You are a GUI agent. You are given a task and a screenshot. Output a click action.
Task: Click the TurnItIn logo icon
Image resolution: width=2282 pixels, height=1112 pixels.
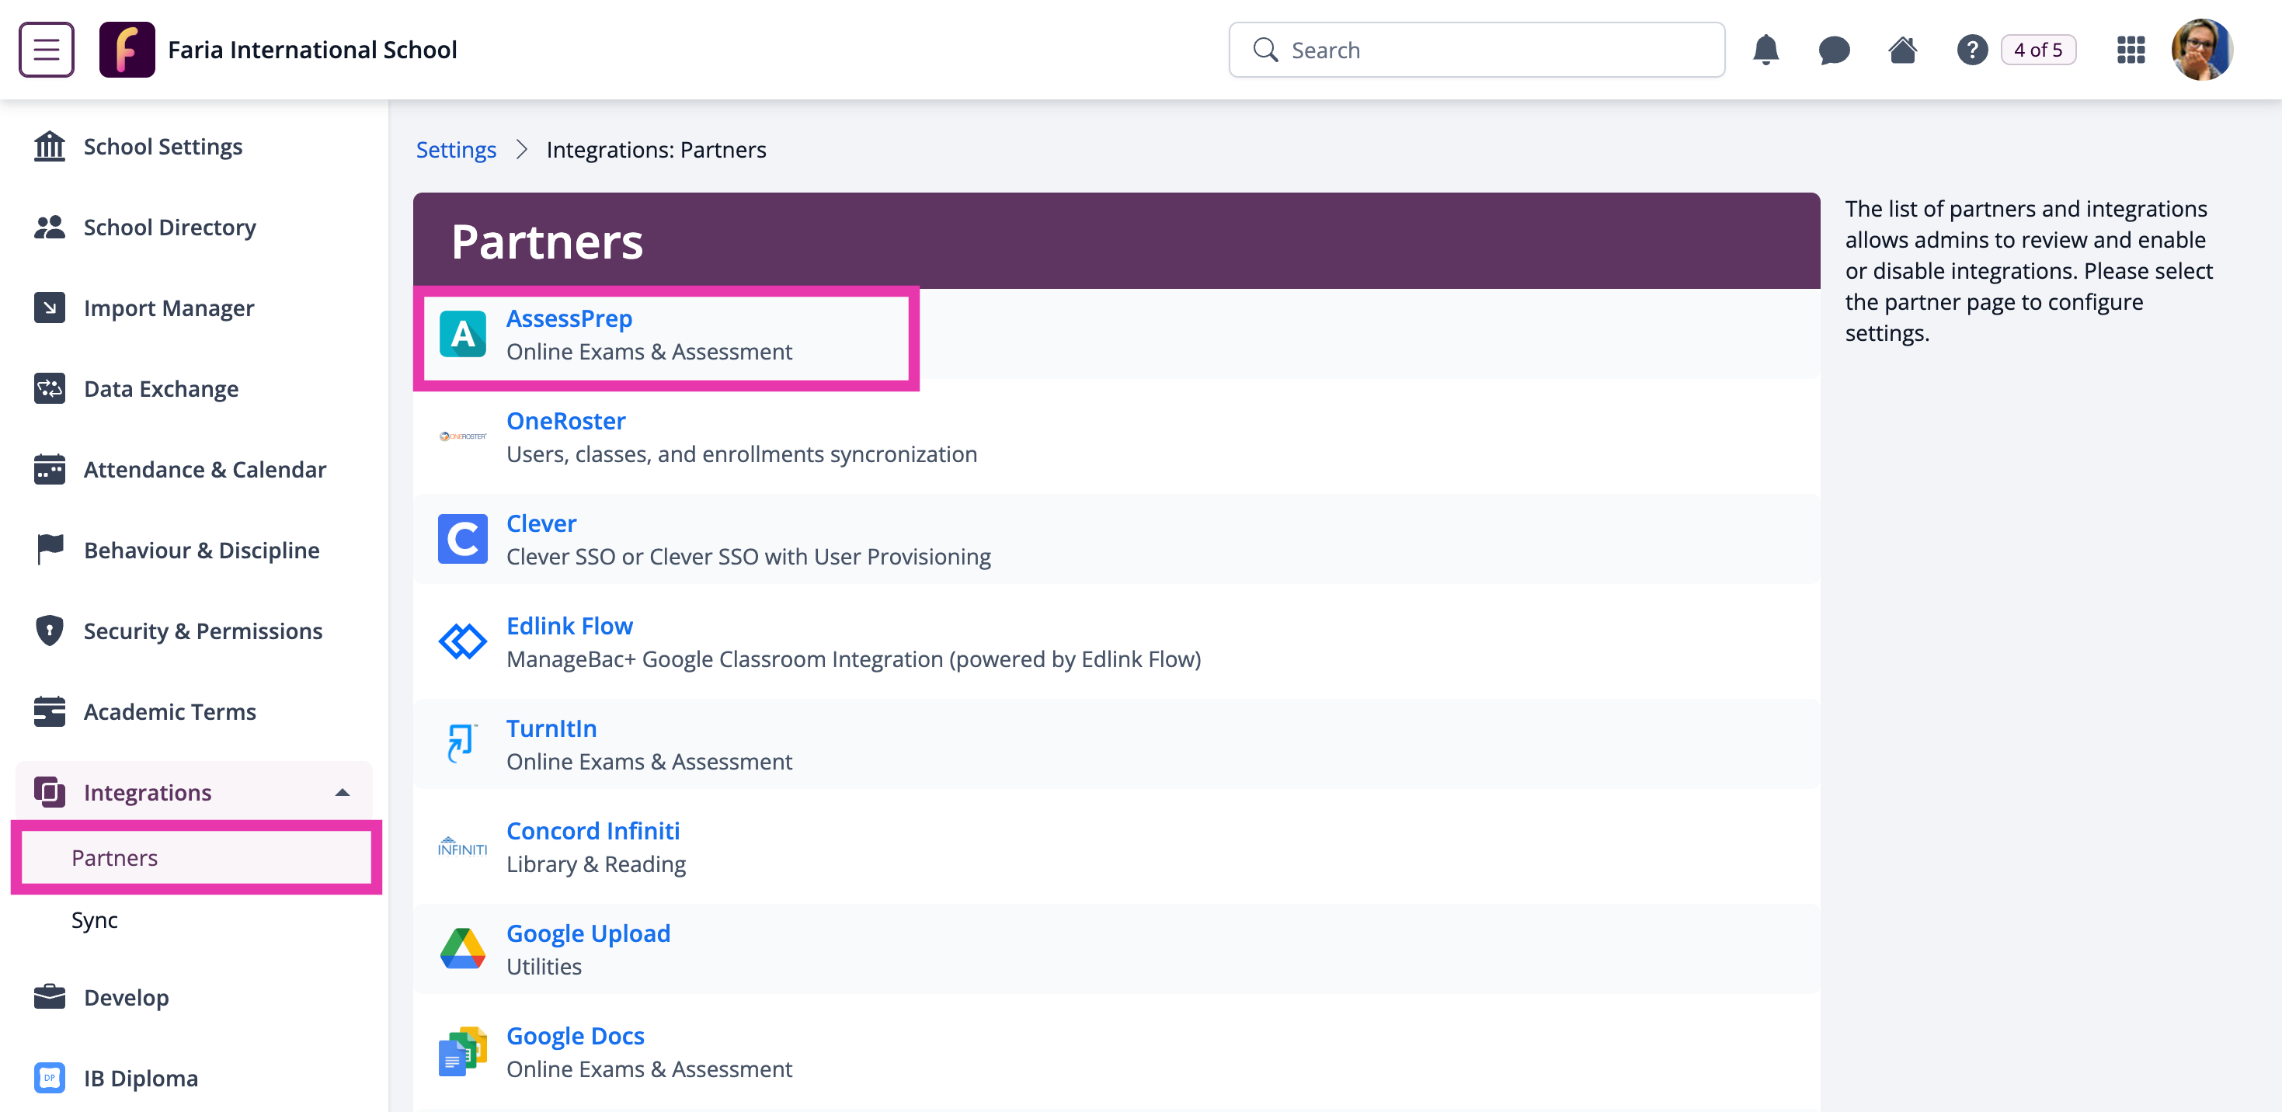coord(462,744)
